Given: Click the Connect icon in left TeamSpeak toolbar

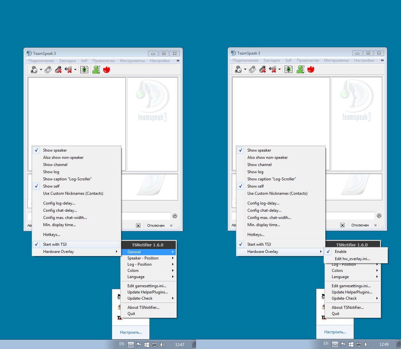Looking at the screenshot, I should (x=34, y=69).
